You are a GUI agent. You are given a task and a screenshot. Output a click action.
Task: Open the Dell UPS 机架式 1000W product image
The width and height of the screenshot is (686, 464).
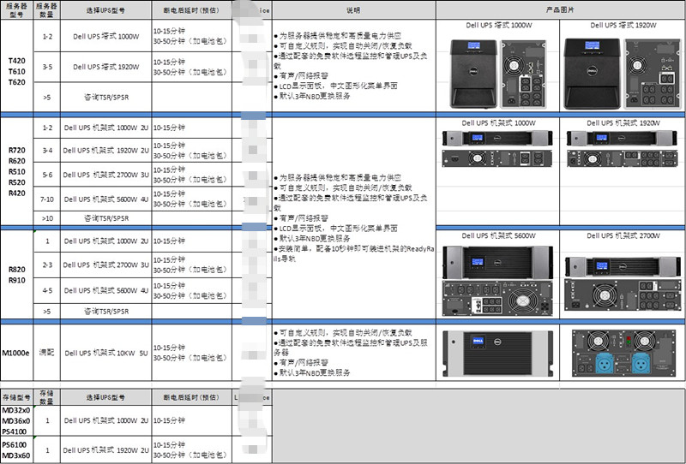click(x=497, y=149)
